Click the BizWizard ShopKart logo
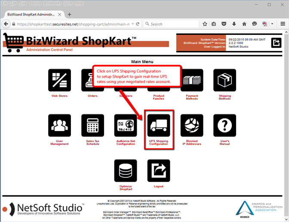 (86, 43)
